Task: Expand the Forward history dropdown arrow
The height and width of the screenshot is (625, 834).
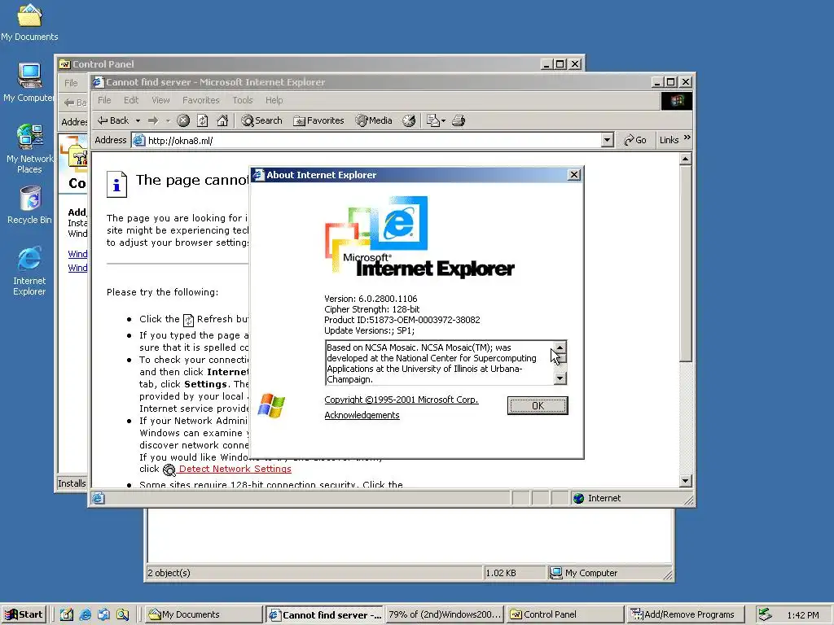Action: (168, 120)
